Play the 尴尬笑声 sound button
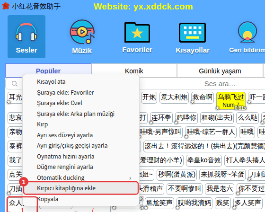The width and height of the screenshot is (265, 212). (x=159, y=203)
